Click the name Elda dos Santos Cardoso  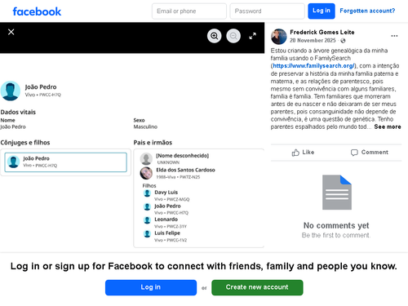pyautogui.click(x=185, y=170)
